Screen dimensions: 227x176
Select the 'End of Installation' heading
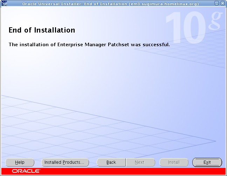point(42,30)
